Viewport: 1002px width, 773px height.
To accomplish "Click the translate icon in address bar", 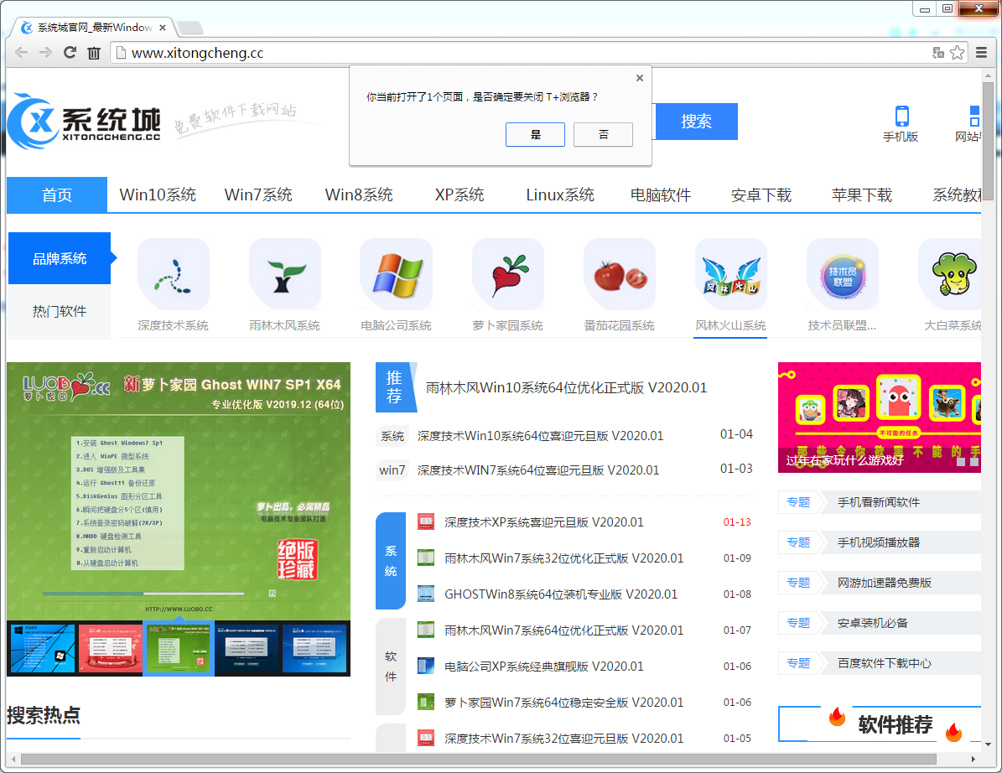I will tap(938, 53).
